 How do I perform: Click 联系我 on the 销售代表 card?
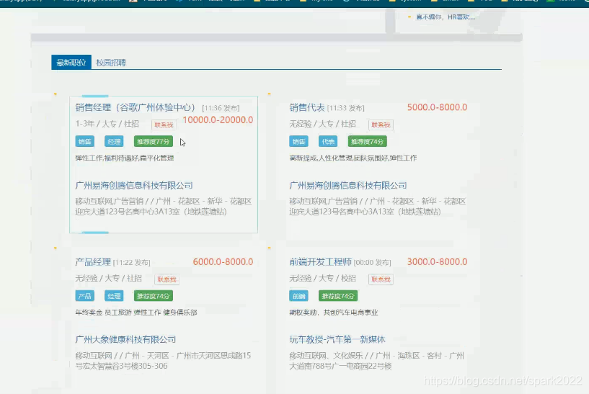[381, 125]
